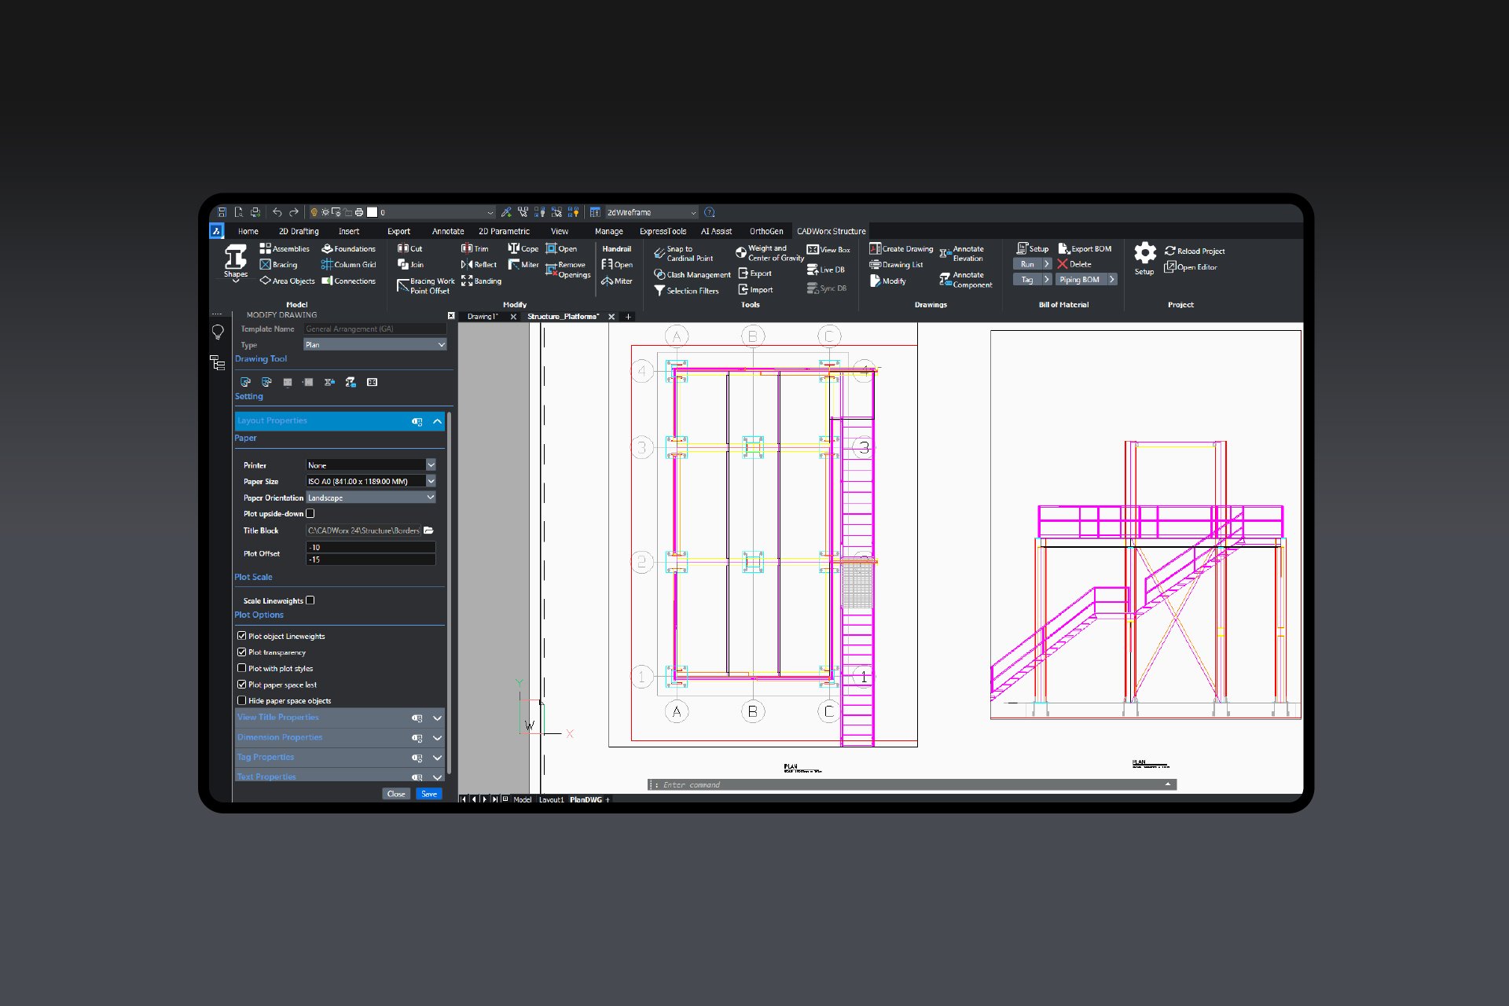Open the Structure_Platforms drawing tab

pyautogui.click(x=563, y=316)
